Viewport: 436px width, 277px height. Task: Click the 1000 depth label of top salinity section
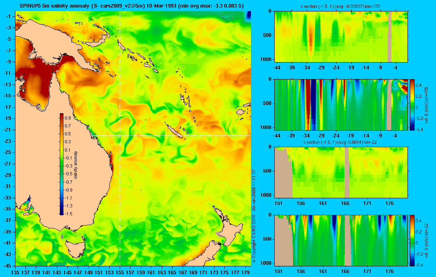266,59
